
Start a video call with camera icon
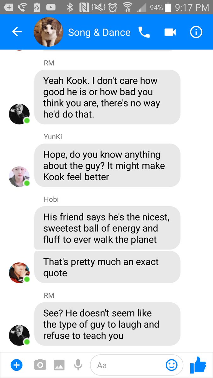(x=170, y=32)
